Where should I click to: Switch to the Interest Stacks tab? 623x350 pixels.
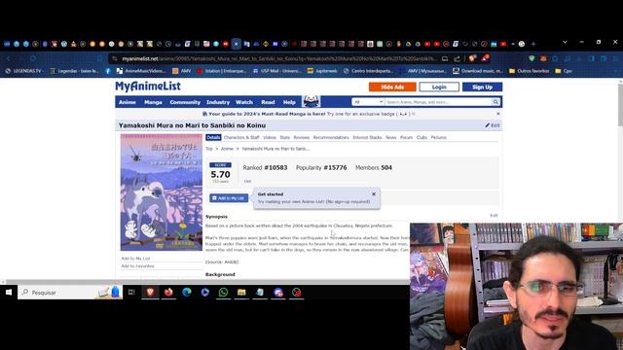pyautogui.click(x=367, y=137)
